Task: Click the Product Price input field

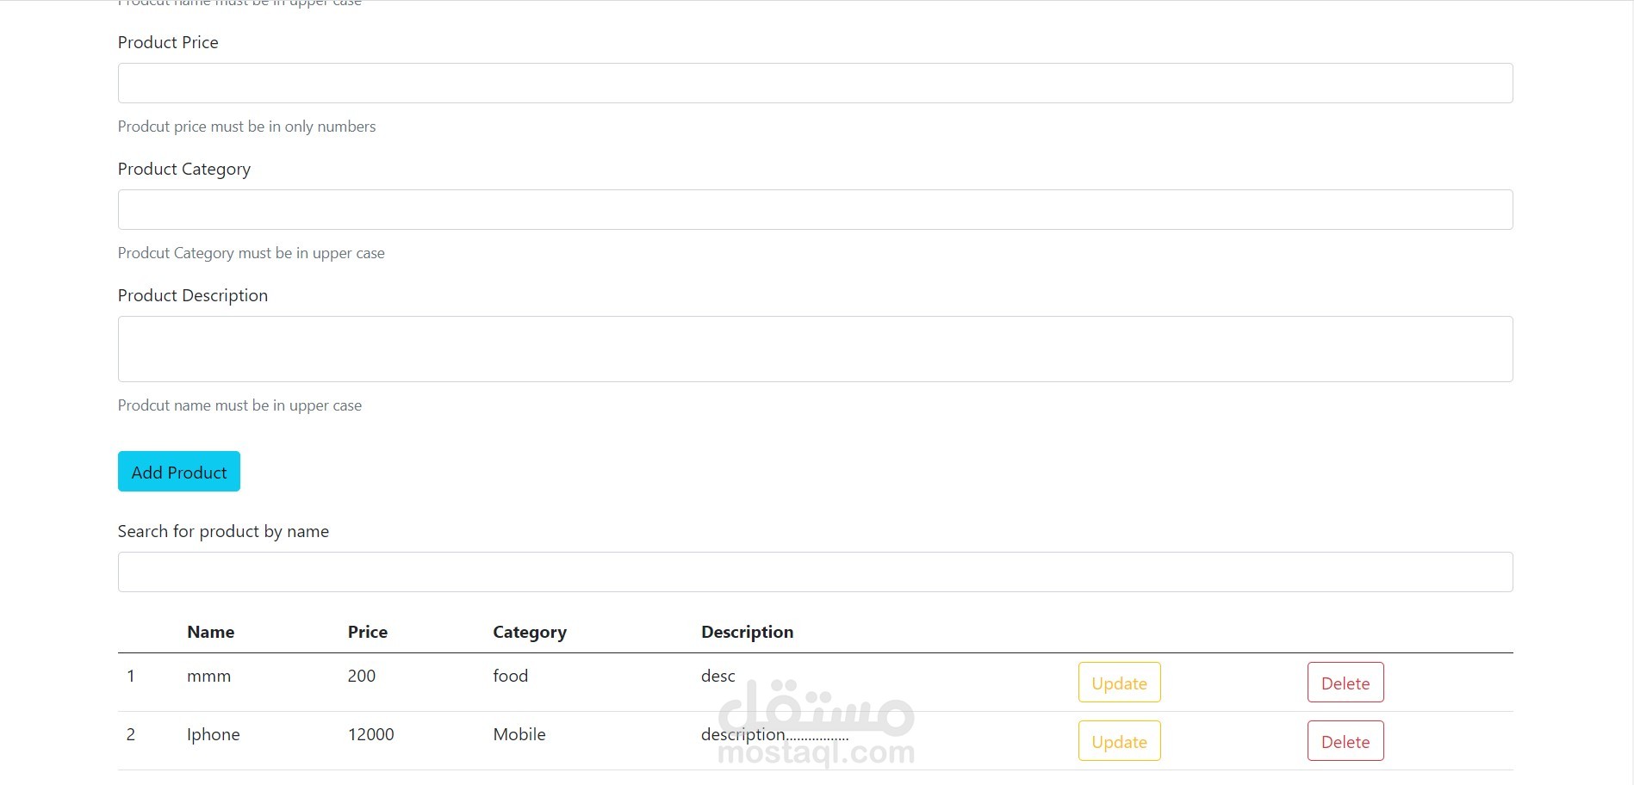Action: point(815,83)
